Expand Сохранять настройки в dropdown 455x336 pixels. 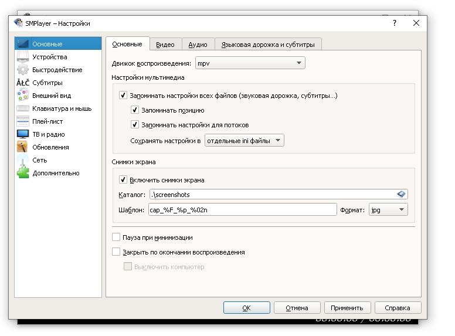coord(244,140)
